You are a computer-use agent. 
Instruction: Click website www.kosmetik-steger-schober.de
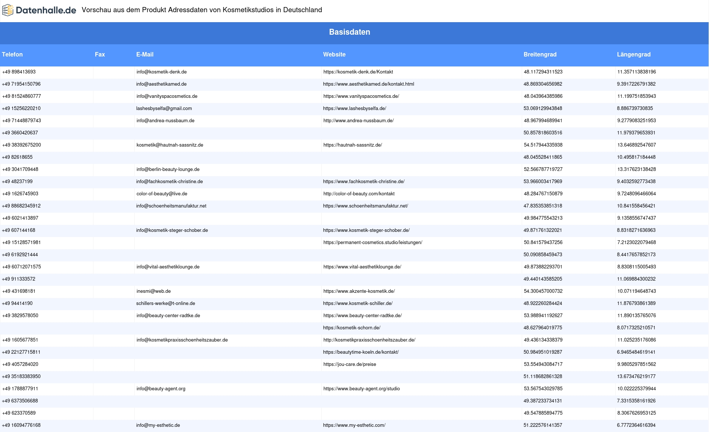point(366,230)
